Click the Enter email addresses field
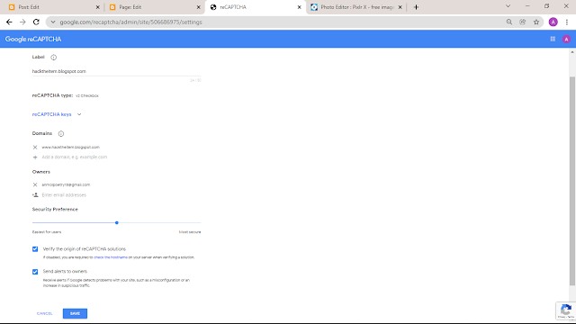 64,195
